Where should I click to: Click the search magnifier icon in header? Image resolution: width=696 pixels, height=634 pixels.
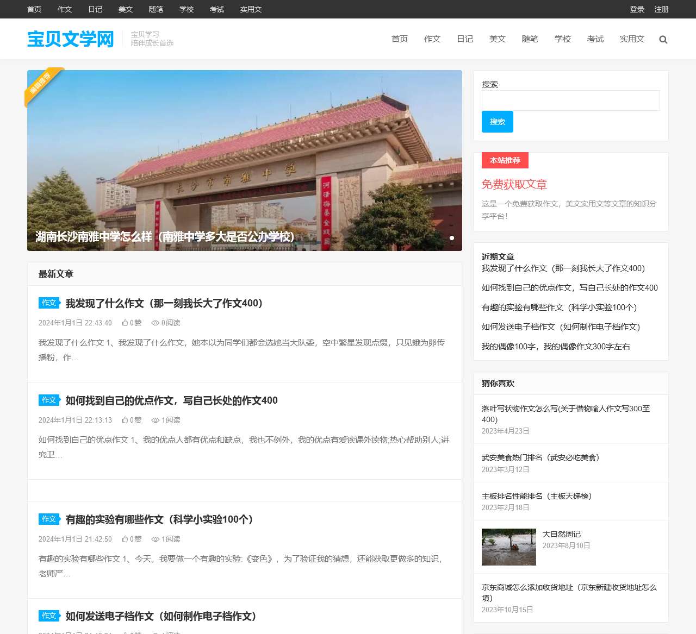663,39
